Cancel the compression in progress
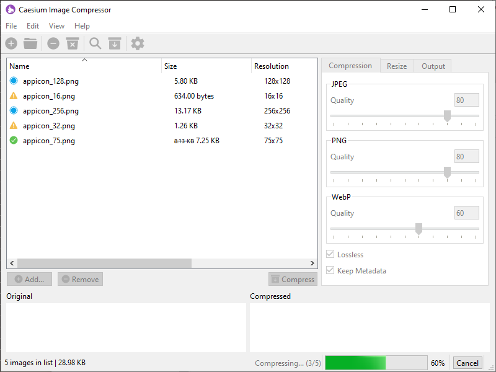 coord(467,363)
